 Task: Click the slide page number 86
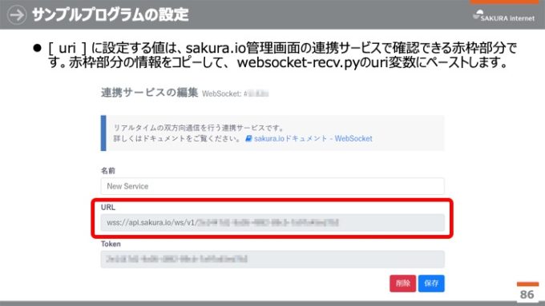pos(527,295)
